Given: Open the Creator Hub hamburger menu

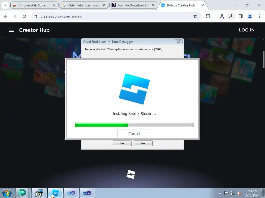Looking at the screenshot, I should (x=11, y=30).
